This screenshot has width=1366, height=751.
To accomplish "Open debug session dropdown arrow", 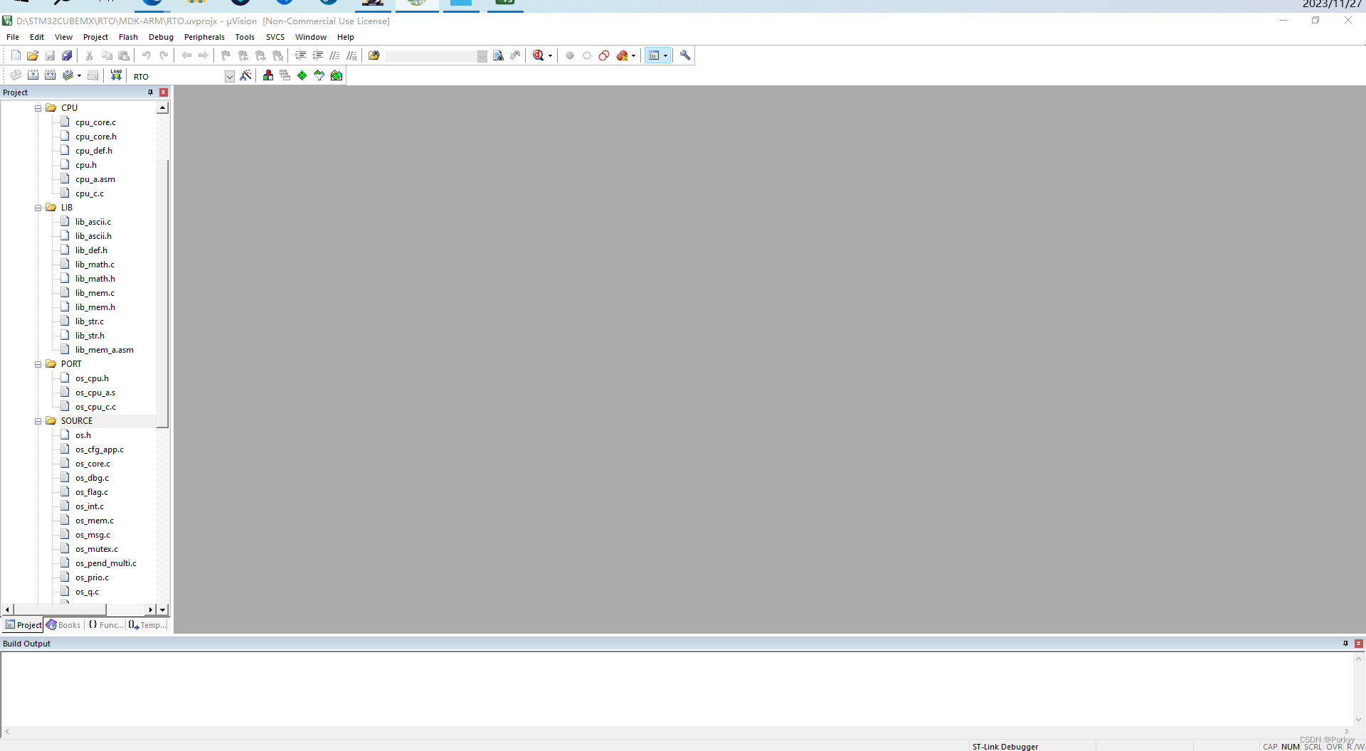I will 550,56.
